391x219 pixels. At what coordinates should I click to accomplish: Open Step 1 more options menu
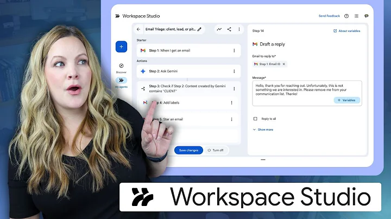(x=234, y=50)
